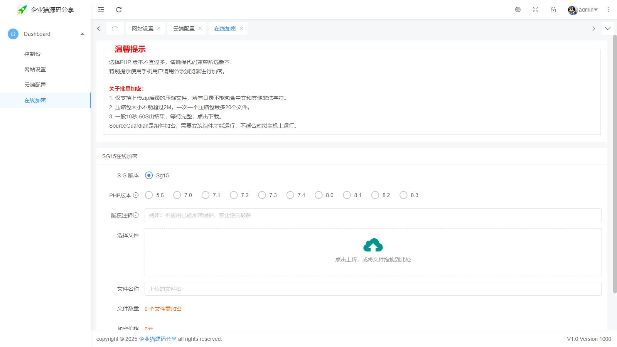
Task: Click the refresh page icon
Action: click(x=119, y=10)
